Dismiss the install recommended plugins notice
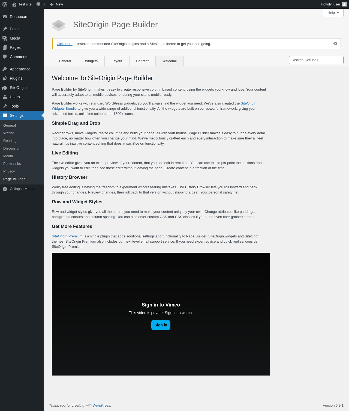 [x=335, y=44]
